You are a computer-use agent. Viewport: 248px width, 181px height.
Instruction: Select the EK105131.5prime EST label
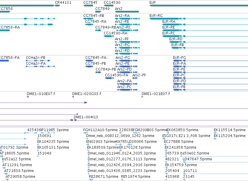[53, 147]
